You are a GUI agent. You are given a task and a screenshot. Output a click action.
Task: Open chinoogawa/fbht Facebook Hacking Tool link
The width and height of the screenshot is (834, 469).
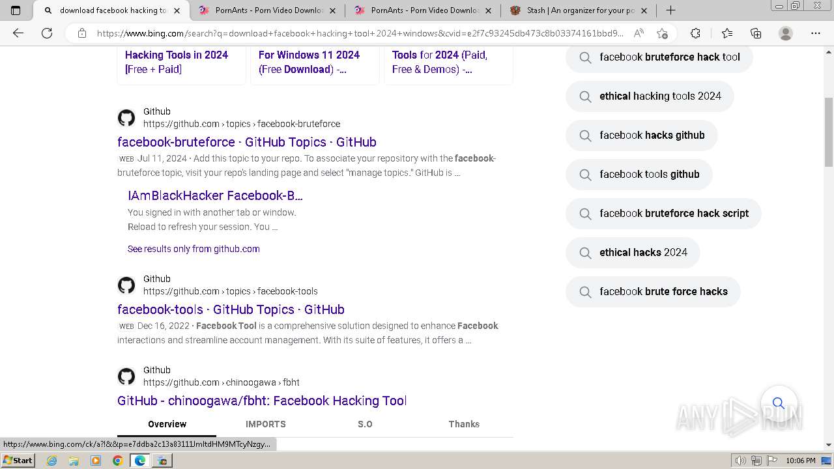pyautogui.click(x=262, y=401)
